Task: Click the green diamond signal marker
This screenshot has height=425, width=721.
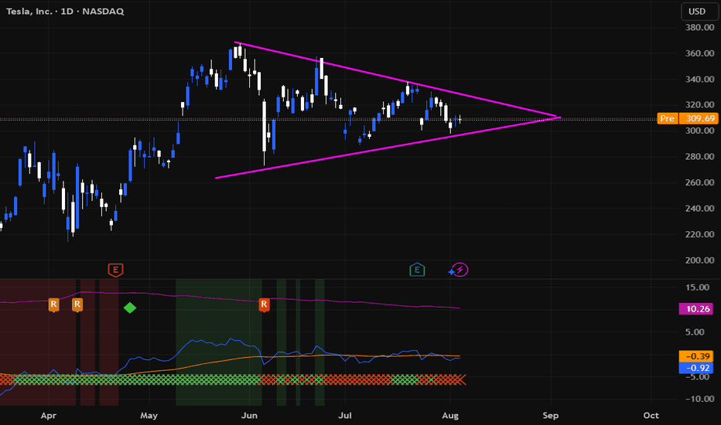Action: click(x=130, y=308)
